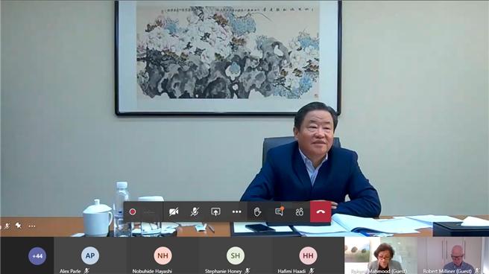
Task: Click the muted mic icon on main video
Action: point(7,226)
